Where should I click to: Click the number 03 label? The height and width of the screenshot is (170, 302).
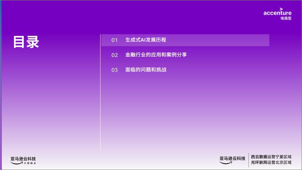pyautogui.click(x=114, y=70)
